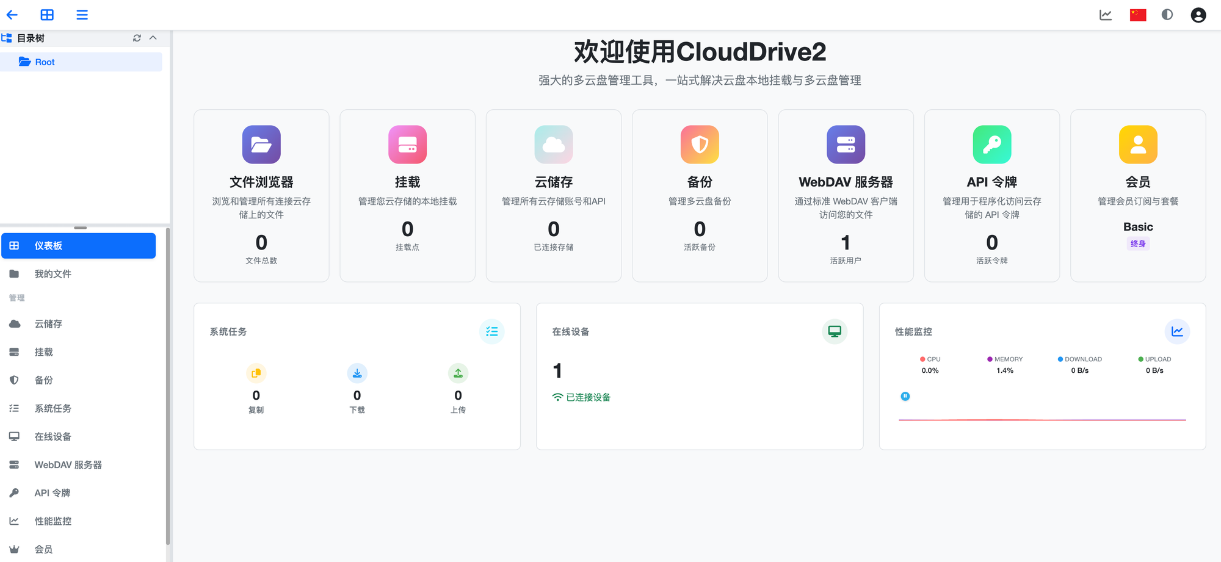Click the back arrow icon

tap(12, 15)
